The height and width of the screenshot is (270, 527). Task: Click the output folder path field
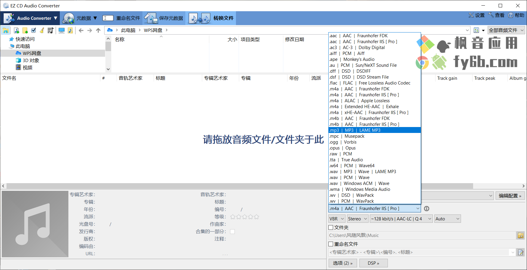pyautogui.click(x=422, y=235)
